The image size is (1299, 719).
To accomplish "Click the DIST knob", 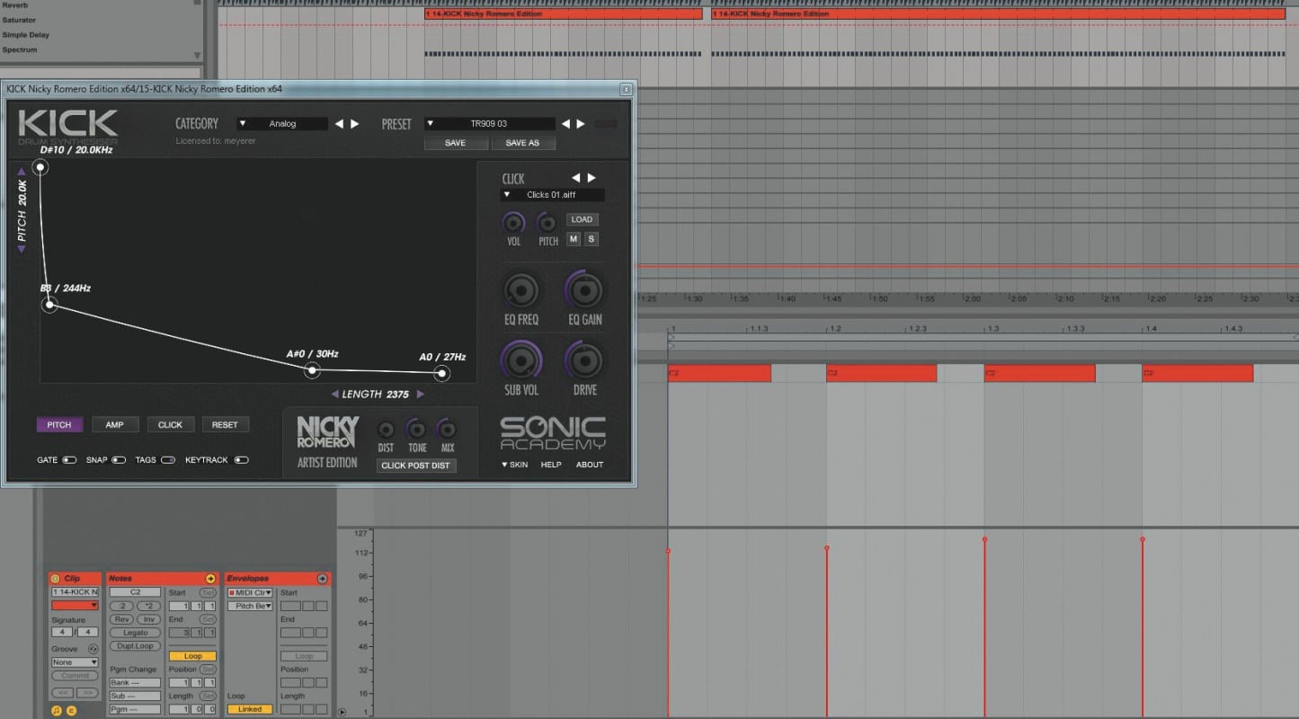I will [386, 429].
